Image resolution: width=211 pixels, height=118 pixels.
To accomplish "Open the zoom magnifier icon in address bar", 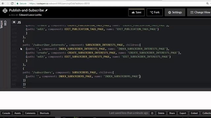I will pyautogui.click(x=207, y=4).
